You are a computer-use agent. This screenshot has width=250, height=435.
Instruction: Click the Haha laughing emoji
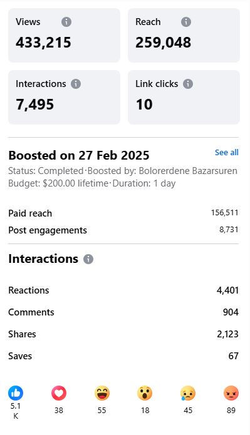click(102, 393)
